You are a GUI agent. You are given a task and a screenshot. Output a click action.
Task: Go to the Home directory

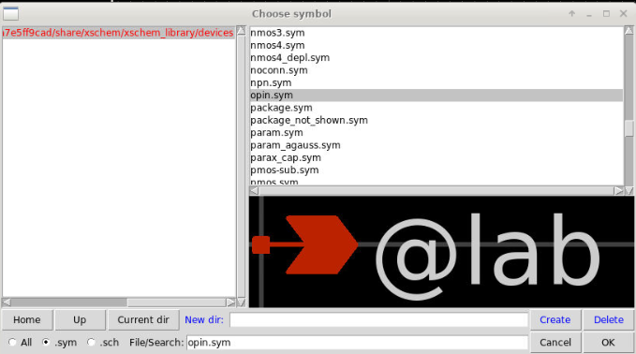27,320
